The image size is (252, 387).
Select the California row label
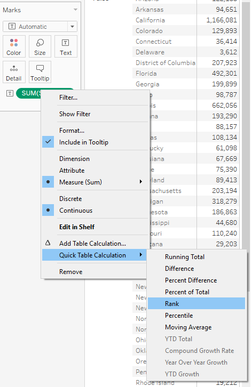(150, 20)
